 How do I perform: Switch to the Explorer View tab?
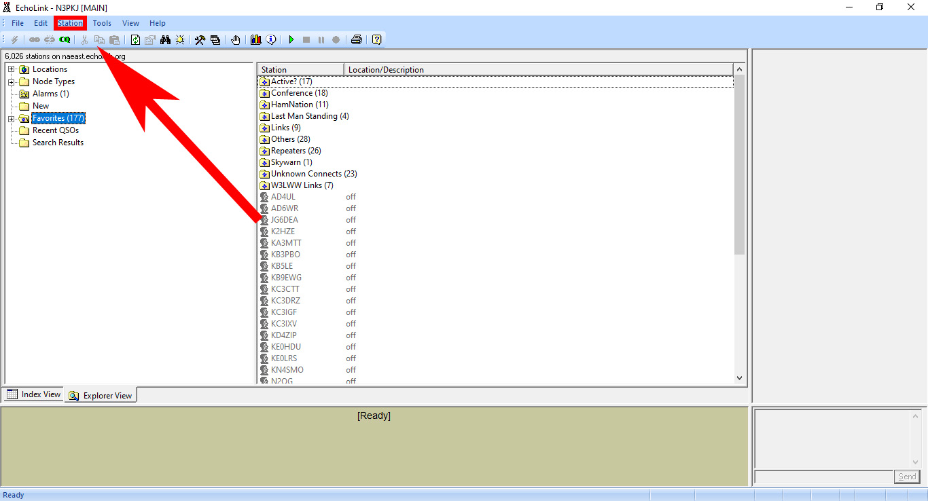101,395
